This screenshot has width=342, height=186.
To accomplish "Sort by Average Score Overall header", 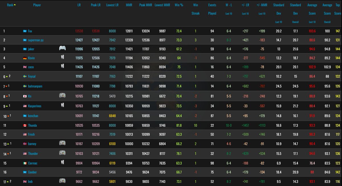I will click(x=327, y=13).
